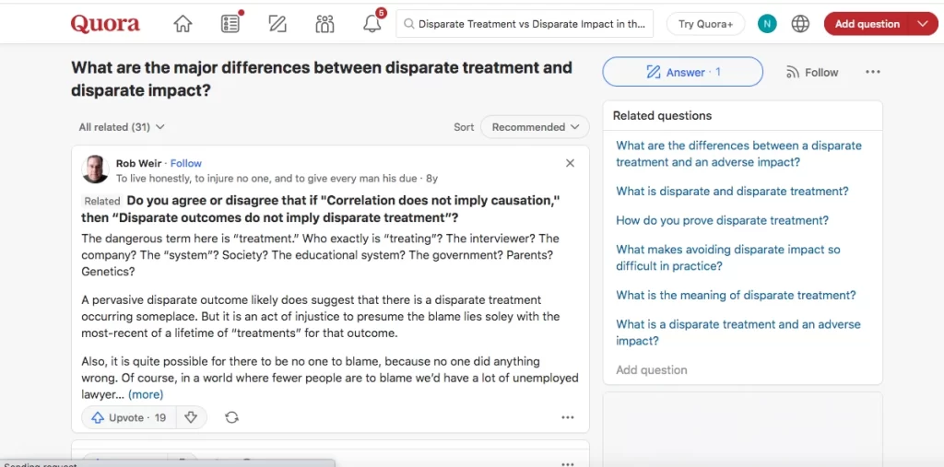Share Rob Weir's answer via reshare icon
Viewport: 944px width, 467px height.
[x=231, y=417]
